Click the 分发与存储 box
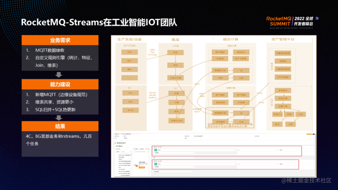Image resolution: width=338 pixels, height=190 pixels. click(176, 78)
